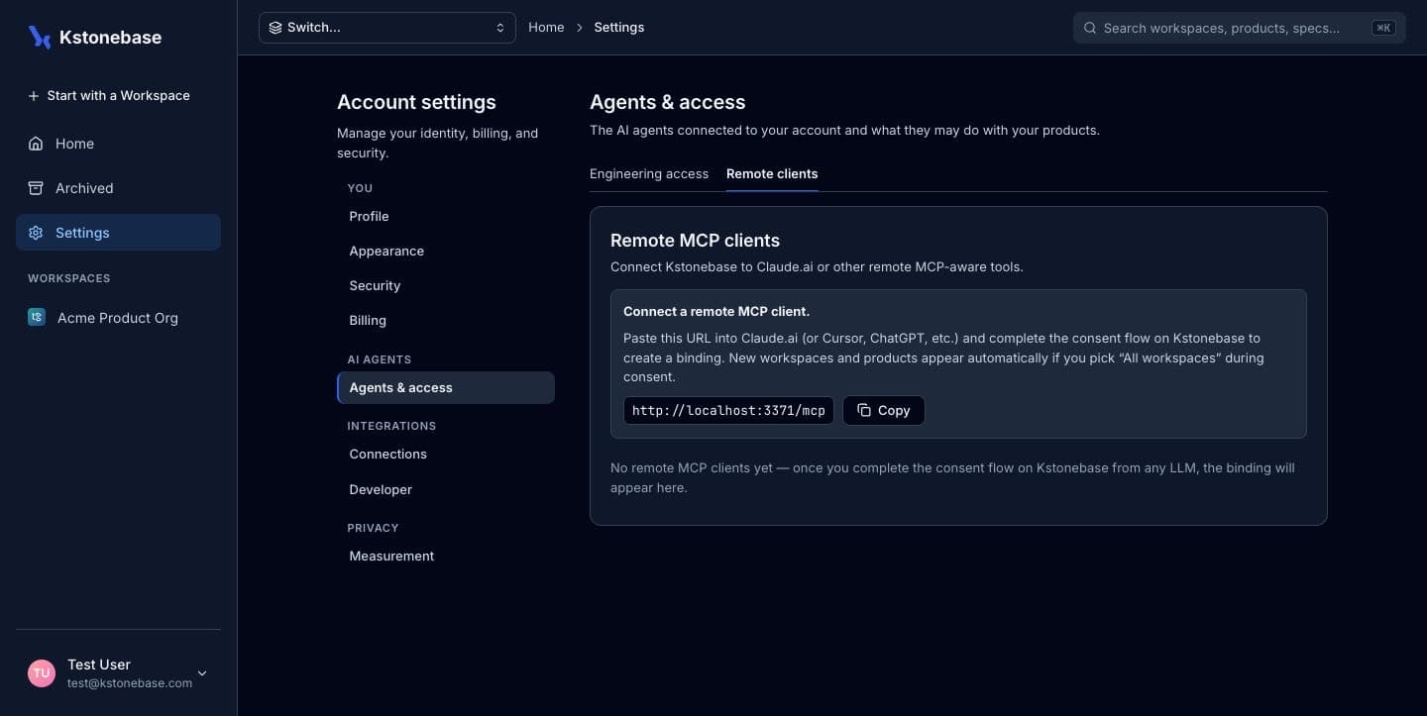Click the Home breadcrumb link
This screenshot has width=1427, height=716.
click(x=546, y=28)
